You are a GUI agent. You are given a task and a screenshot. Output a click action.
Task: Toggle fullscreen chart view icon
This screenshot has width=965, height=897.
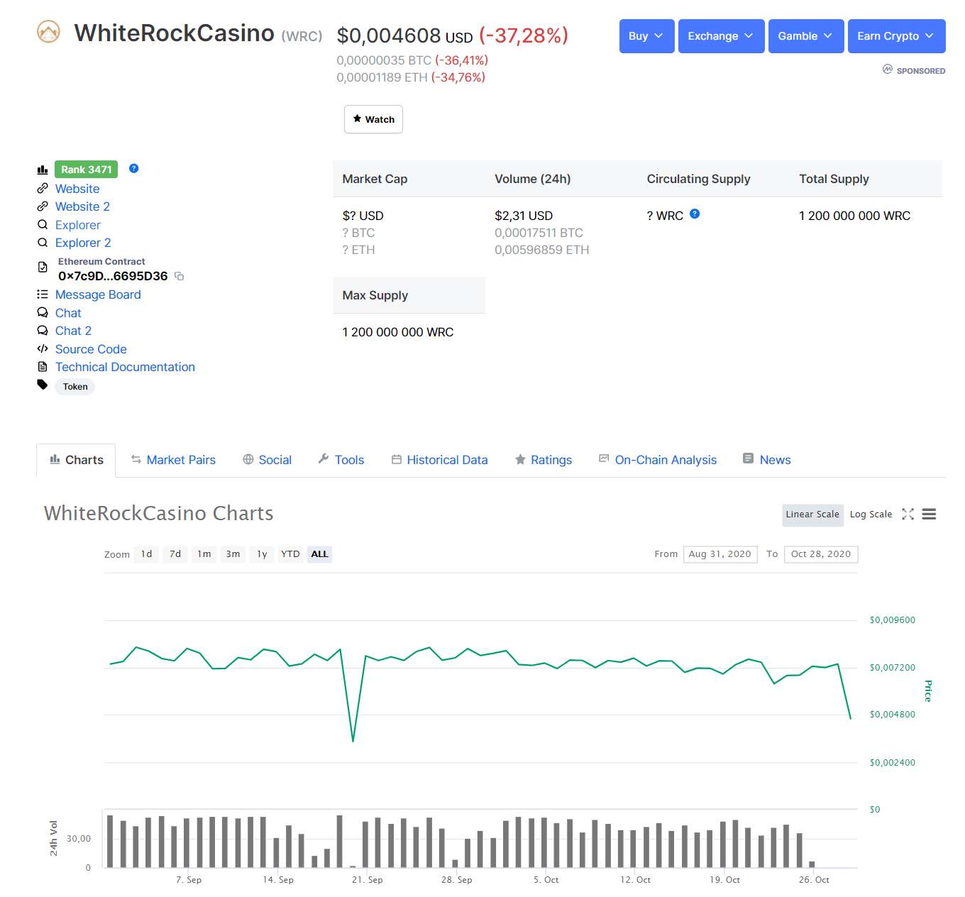908,514
